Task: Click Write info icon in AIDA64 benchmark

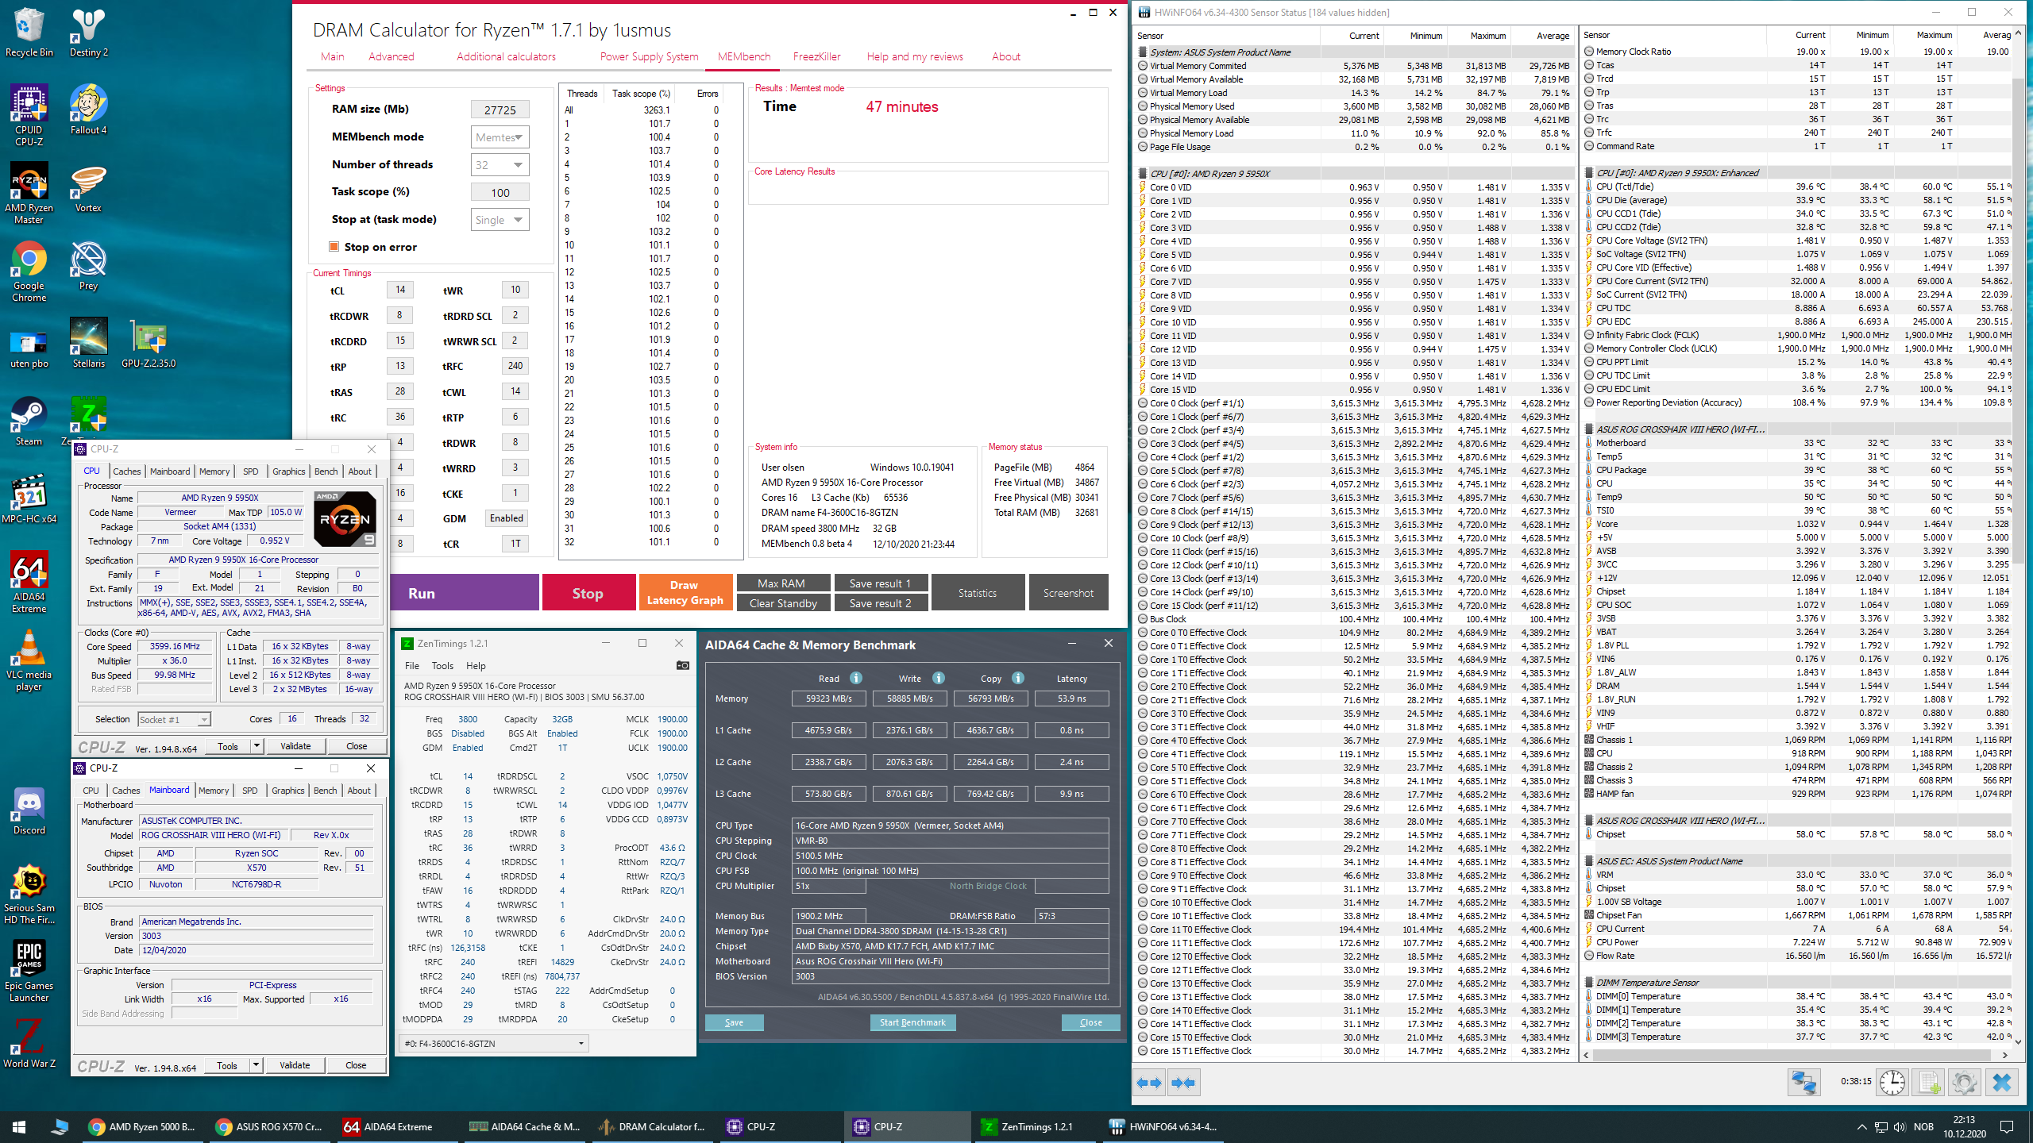Action: tap(939, 678)
